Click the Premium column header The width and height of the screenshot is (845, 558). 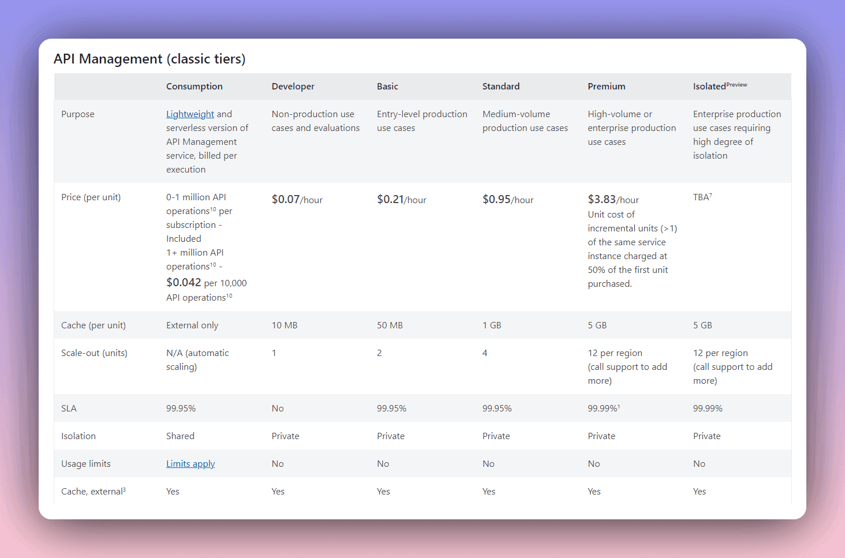click(606, 87)
